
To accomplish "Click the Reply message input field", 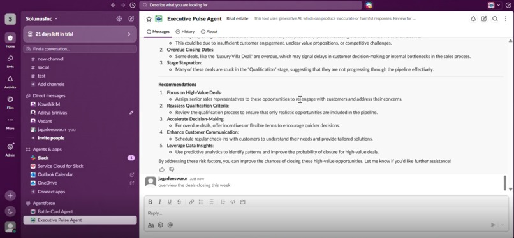I will (x=326, y=213).
